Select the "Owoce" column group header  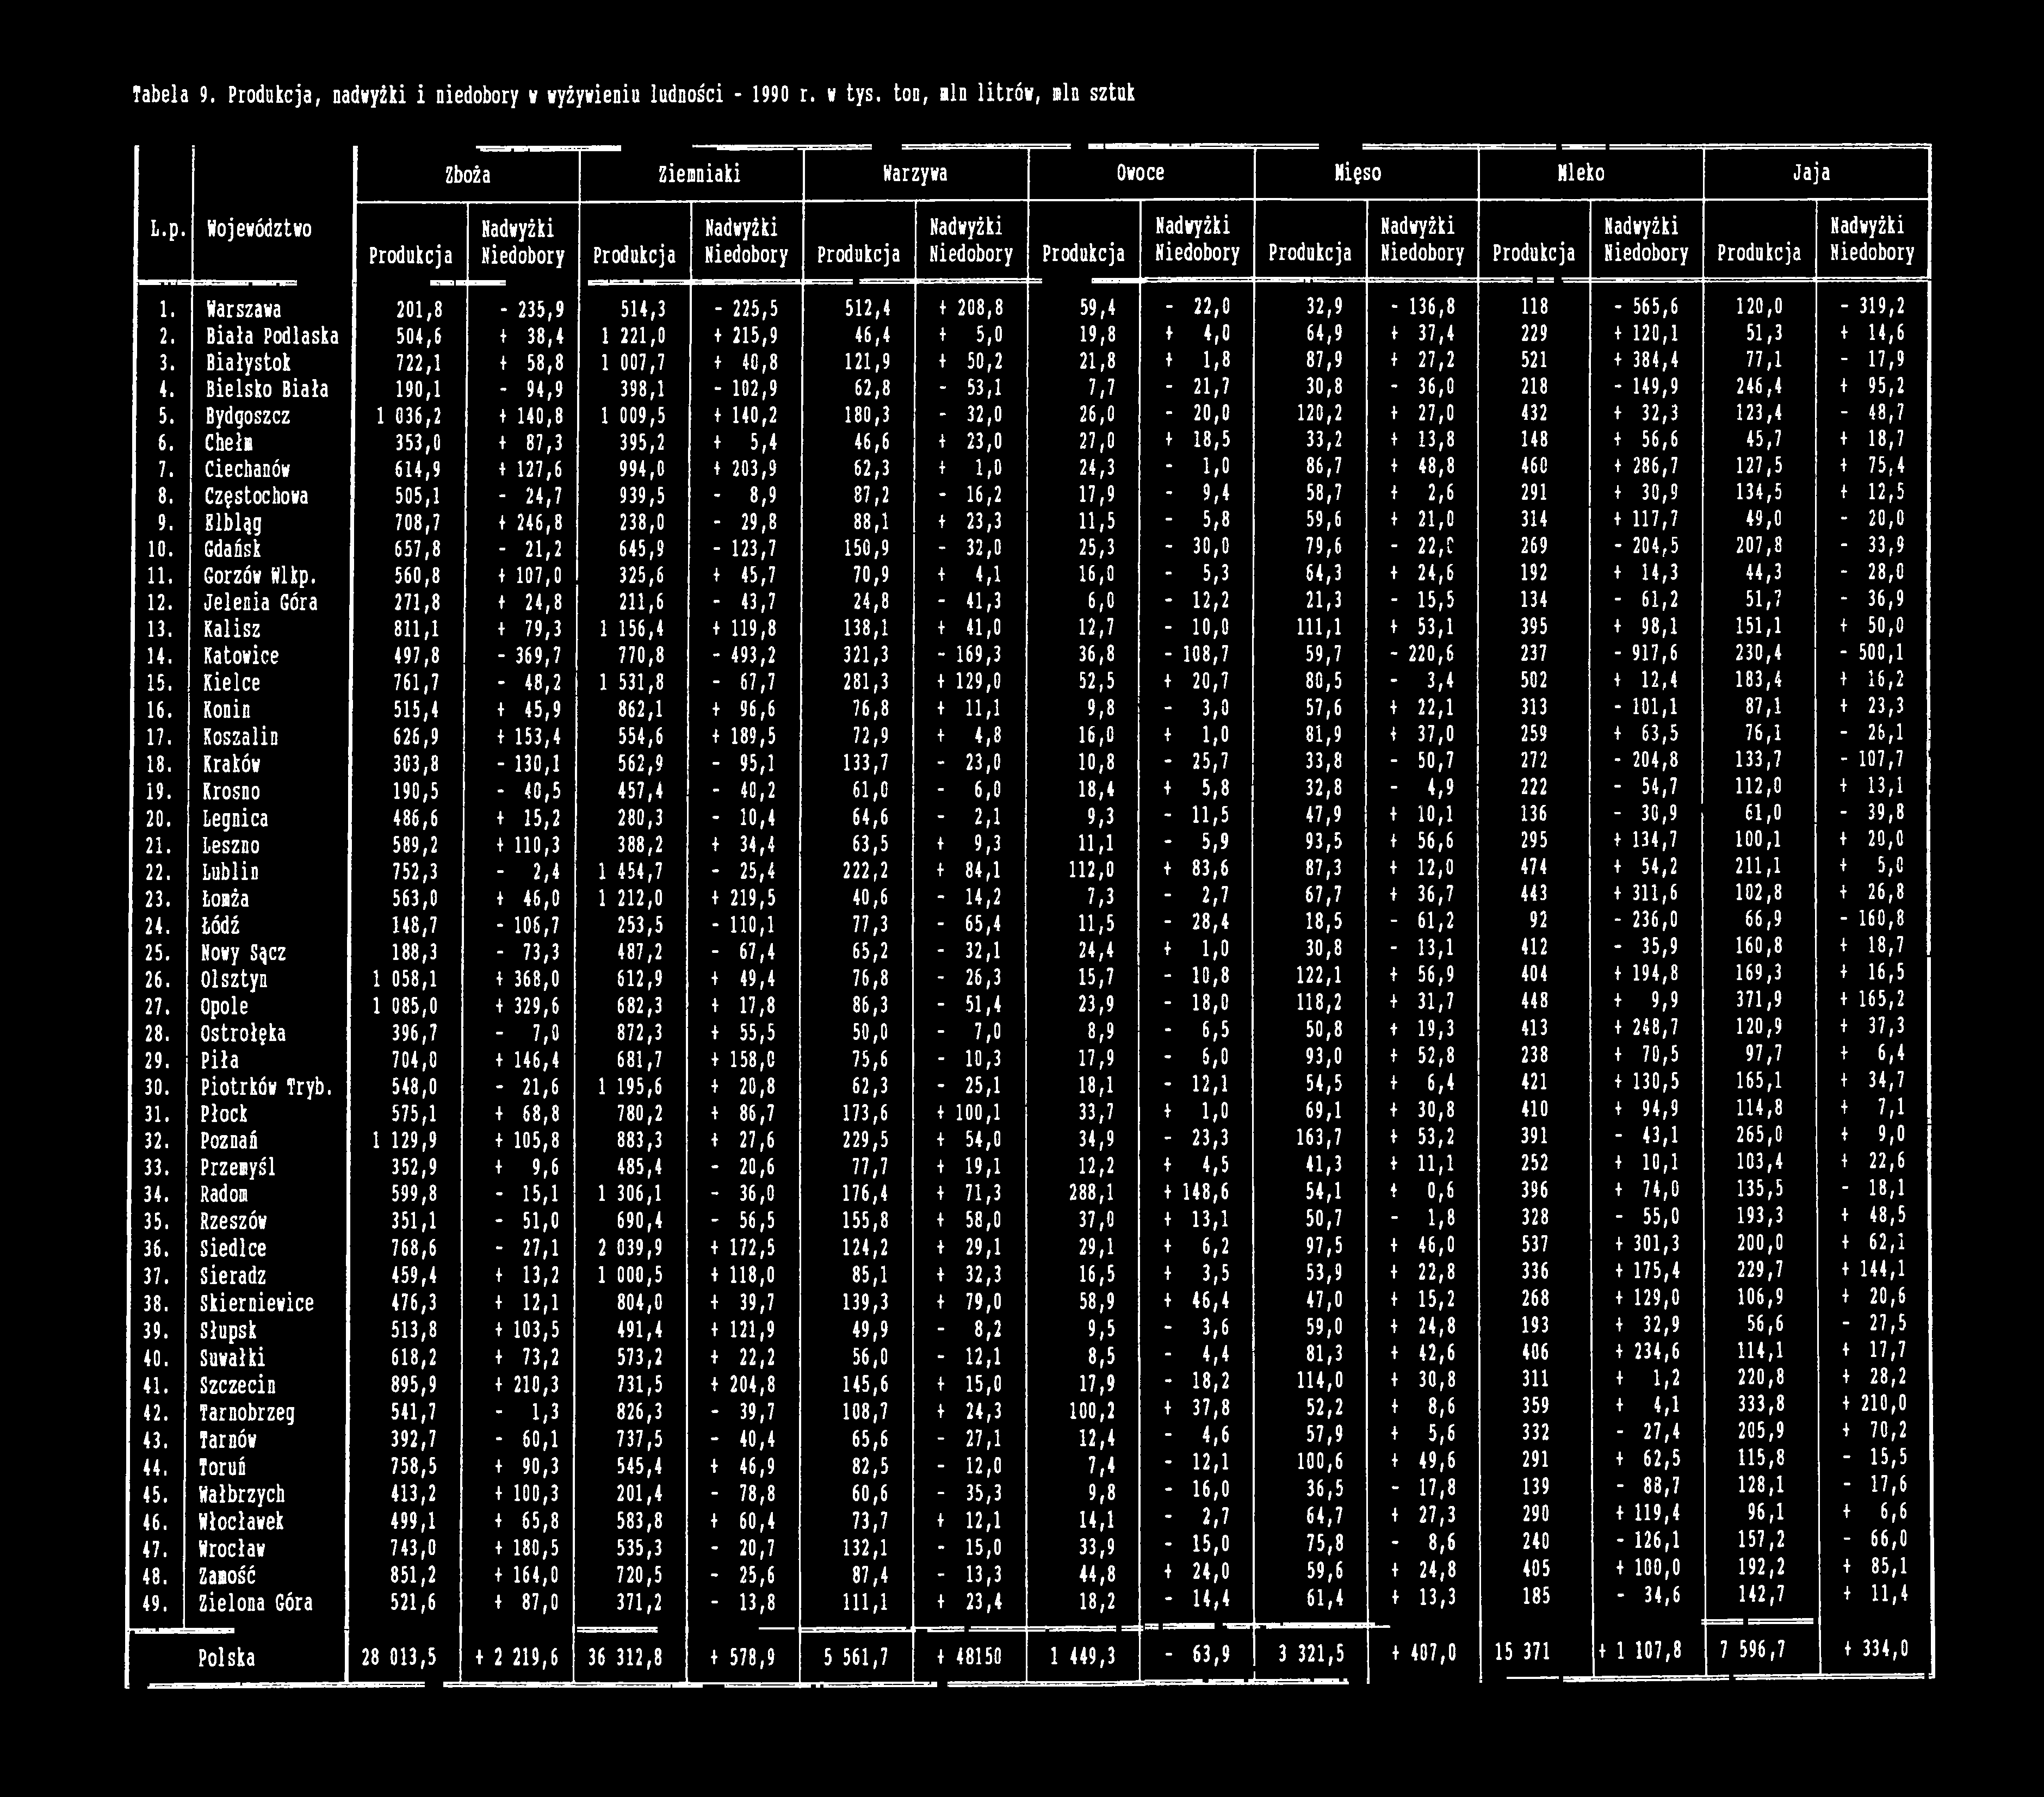pyautogui.click(x=1140, y=174)
